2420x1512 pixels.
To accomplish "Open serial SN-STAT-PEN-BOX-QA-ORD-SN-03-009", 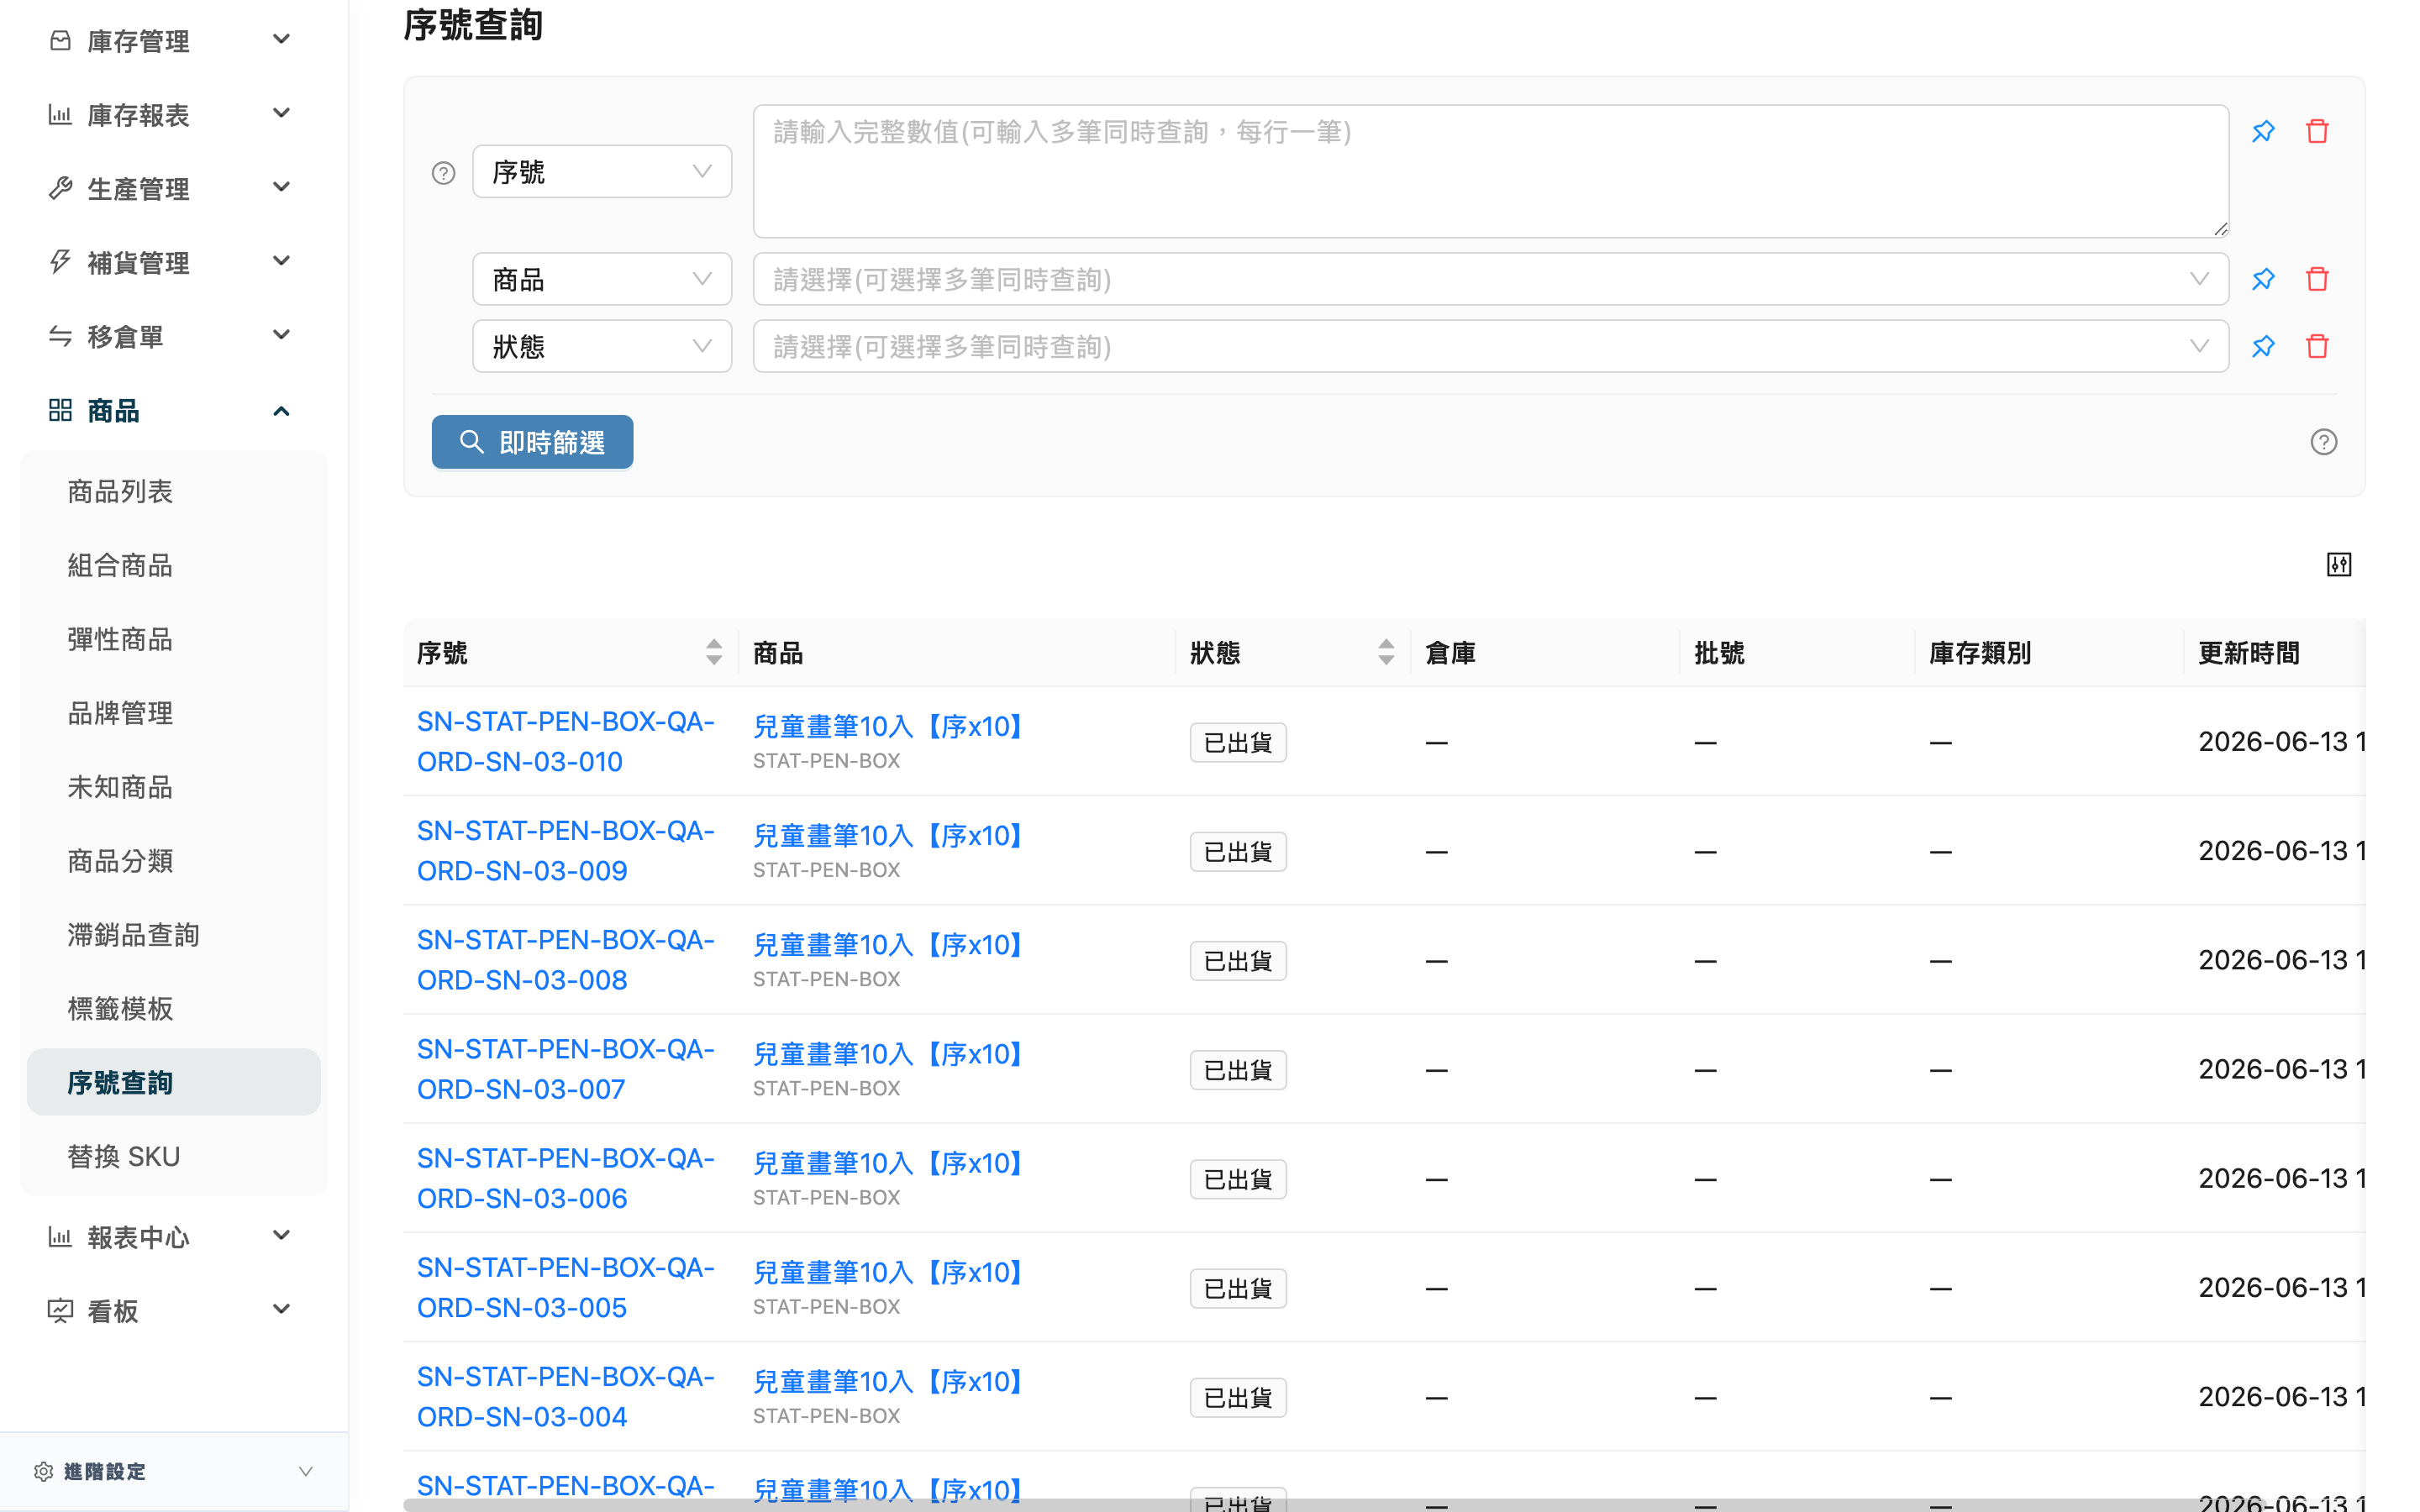I will 566,851.
